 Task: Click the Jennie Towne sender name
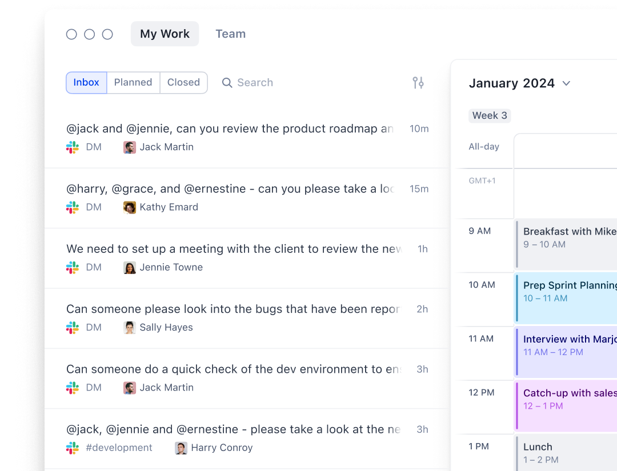[x=171, y=267]
